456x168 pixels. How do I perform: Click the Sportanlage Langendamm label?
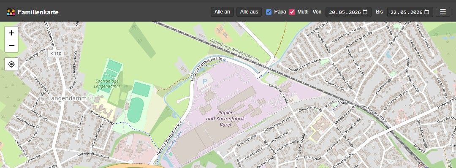[107, 84]
